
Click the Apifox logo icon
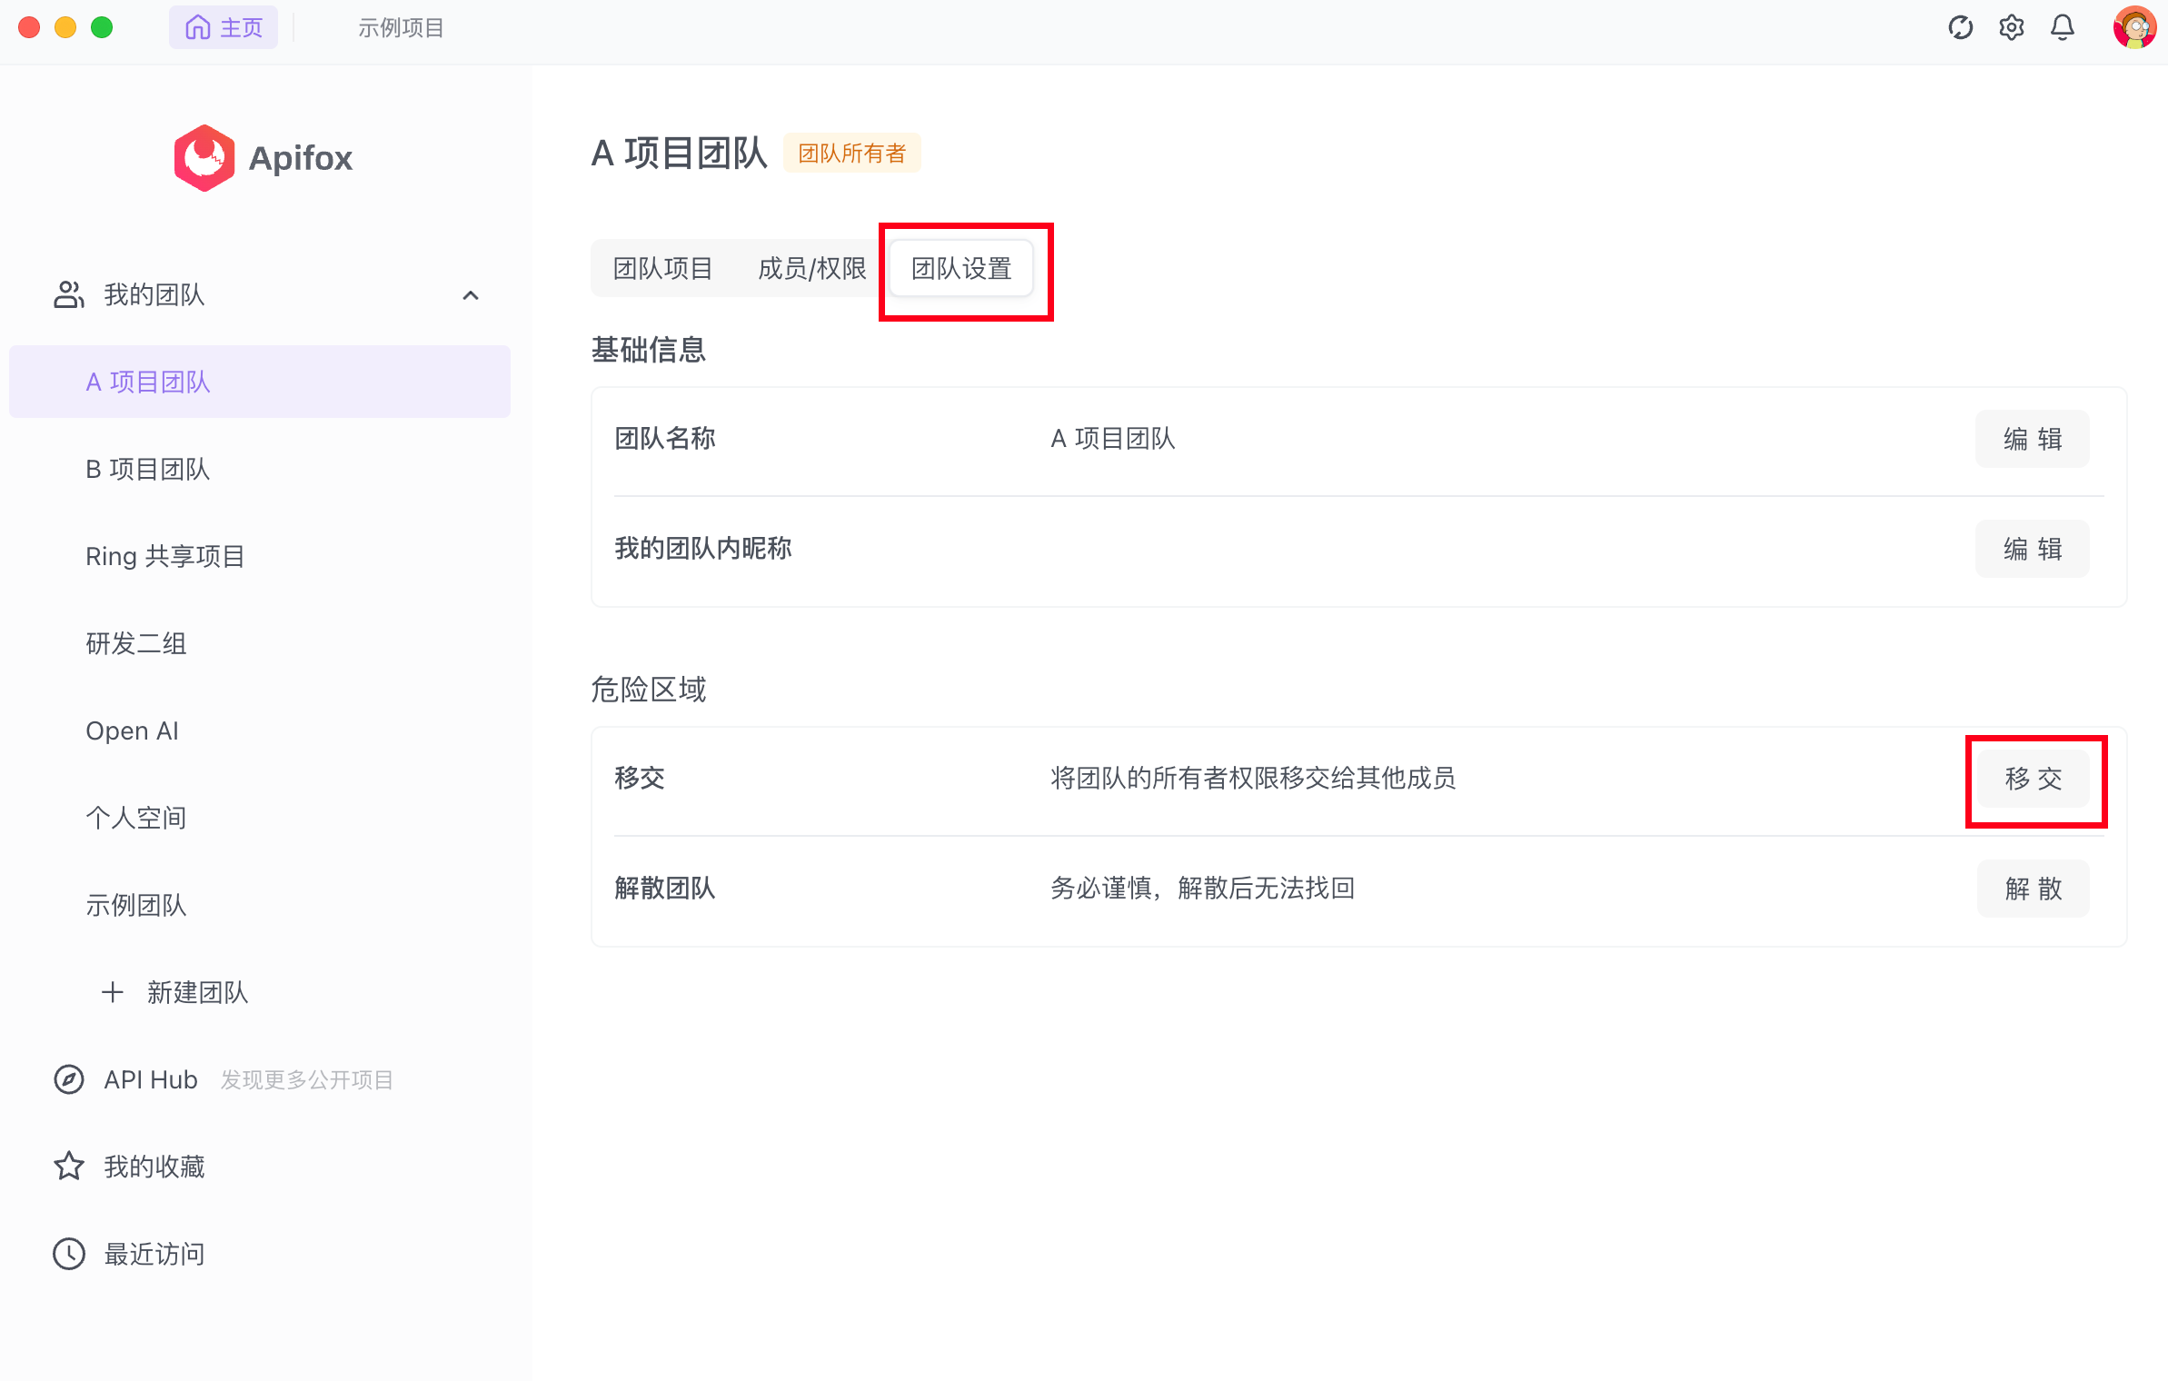204,158
